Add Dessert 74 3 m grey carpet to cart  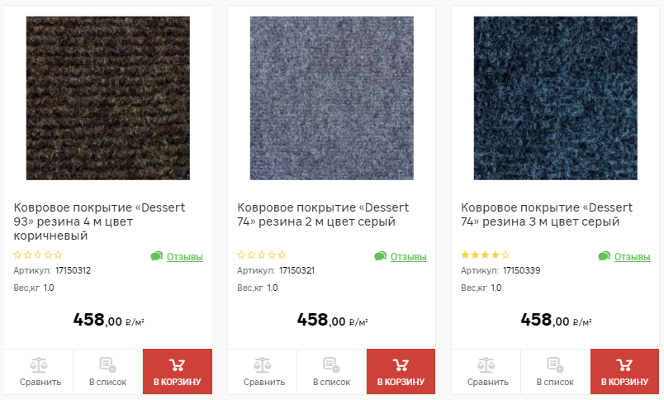tap(624, 372)
